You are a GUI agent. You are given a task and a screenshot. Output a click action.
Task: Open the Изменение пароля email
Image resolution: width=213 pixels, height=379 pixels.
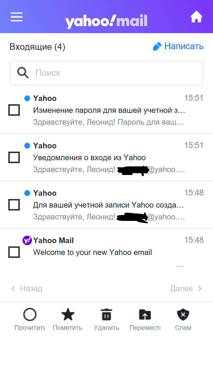pos(109,110)
